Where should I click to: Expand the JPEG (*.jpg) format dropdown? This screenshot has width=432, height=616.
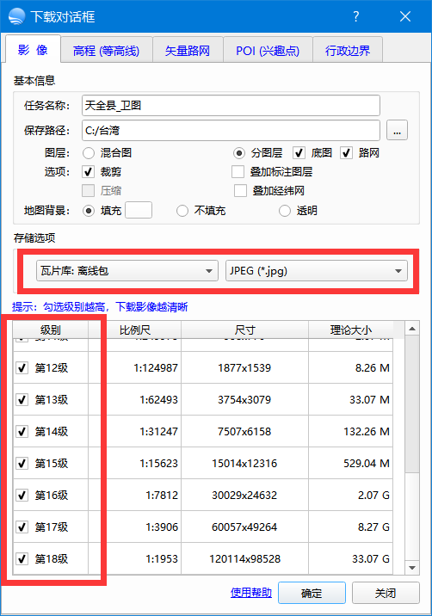point(317,271)
